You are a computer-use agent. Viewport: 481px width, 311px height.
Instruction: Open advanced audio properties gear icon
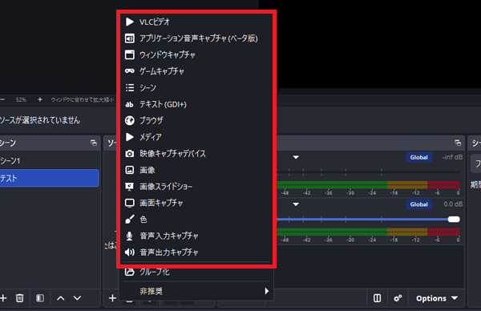pos(398,298)
